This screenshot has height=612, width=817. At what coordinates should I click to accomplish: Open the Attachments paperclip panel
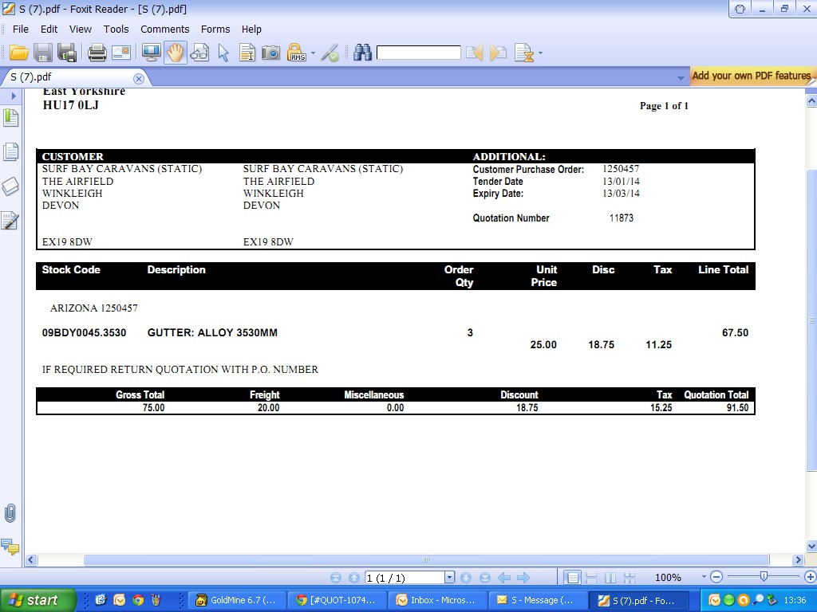[x=10, y=513]
